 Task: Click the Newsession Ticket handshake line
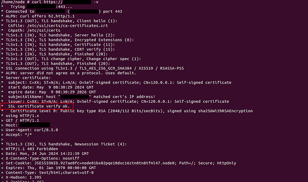point(64,144)
